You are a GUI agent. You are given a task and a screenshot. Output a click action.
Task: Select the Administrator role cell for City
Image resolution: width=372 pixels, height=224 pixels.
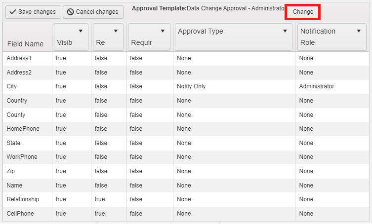(x=317, y=86)
